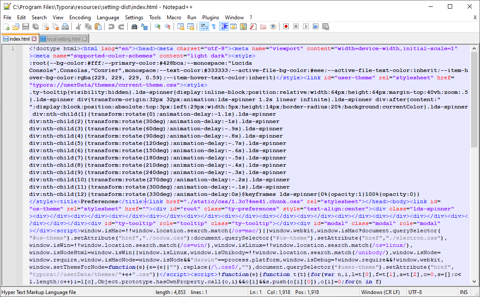480x297 pixels.
Task: Run macro multiple times icon
Action: [x=315, y=27]
